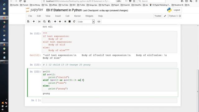Image resolution: width=199 pixels, height=112 pixels.
Task: Open the Chrome icon in the taskbar
Action: click(4, 22)
